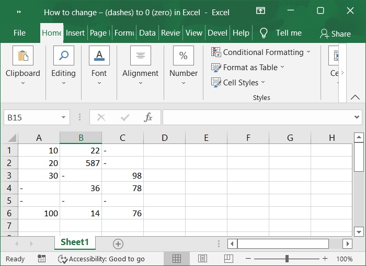Image resolution: width=366 pixels, height=266 pixels.
Task: Open the Alignment group icon
Action: pyautogui.click(x=140, y=56)
